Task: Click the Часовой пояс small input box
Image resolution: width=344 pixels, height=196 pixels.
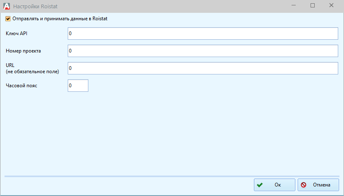Action: point(78,86)
